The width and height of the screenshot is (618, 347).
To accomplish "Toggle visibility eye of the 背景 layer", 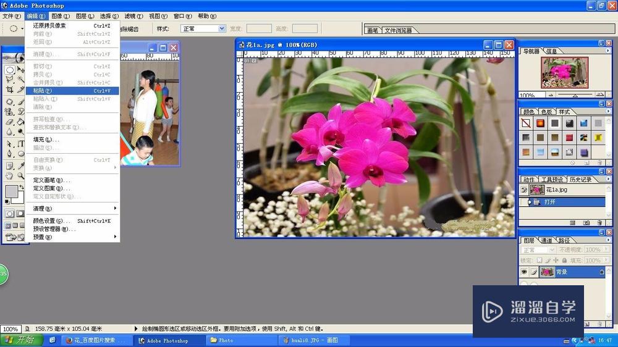I will (524, 272).
